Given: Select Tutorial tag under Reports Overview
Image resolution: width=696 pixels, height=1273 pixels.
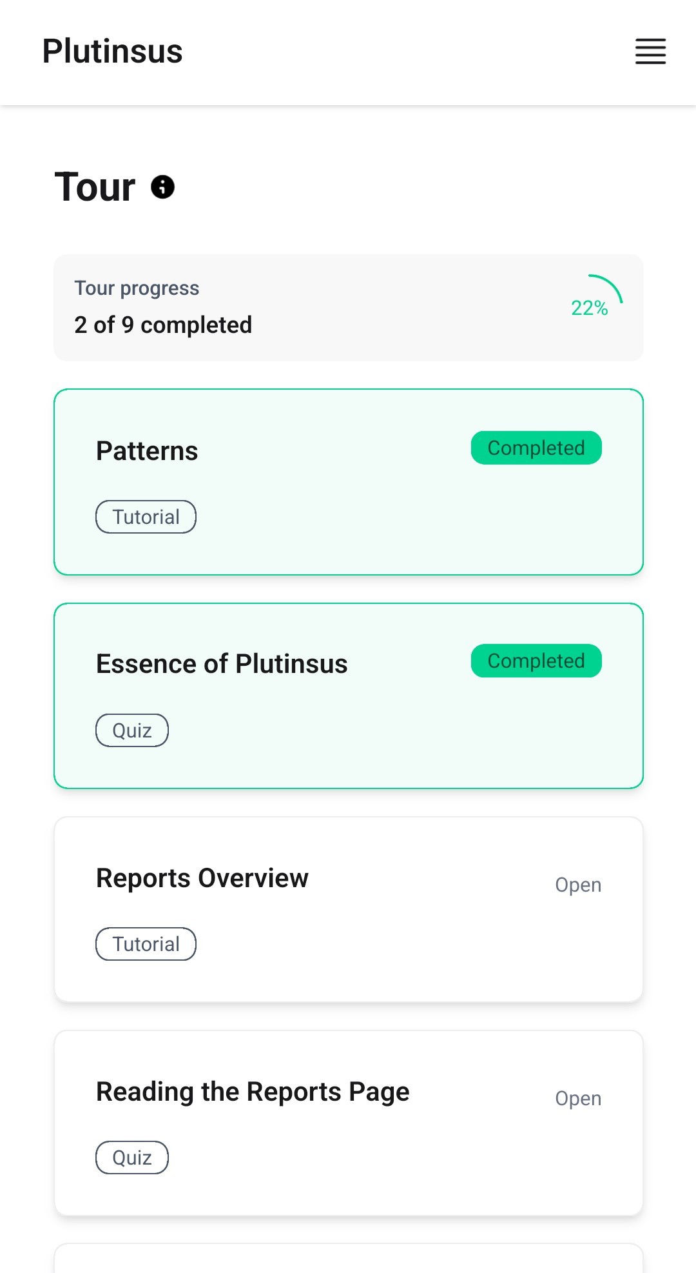Looking at the screenshot, I should pyautogui.click(x=146, y=944).
